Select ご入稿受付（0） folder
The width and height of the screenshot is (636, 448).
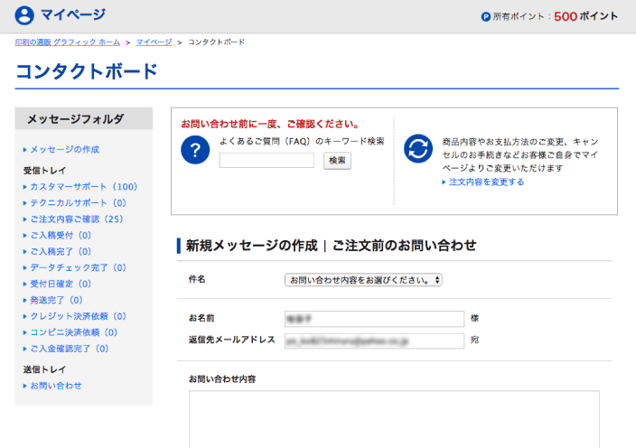click(x=61, y=236)
